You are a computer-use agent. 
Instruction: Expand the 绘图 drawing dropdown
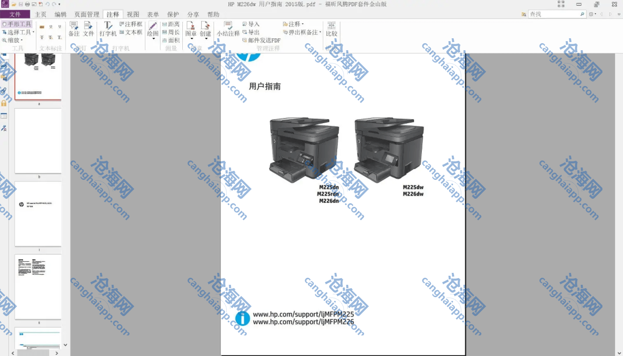tap(153, 39)
